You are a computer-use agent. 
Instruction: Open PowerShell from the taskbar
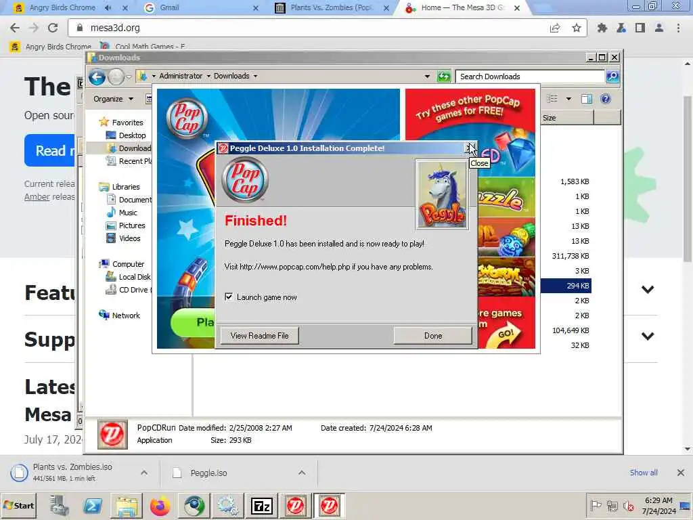tap(92, 505)
